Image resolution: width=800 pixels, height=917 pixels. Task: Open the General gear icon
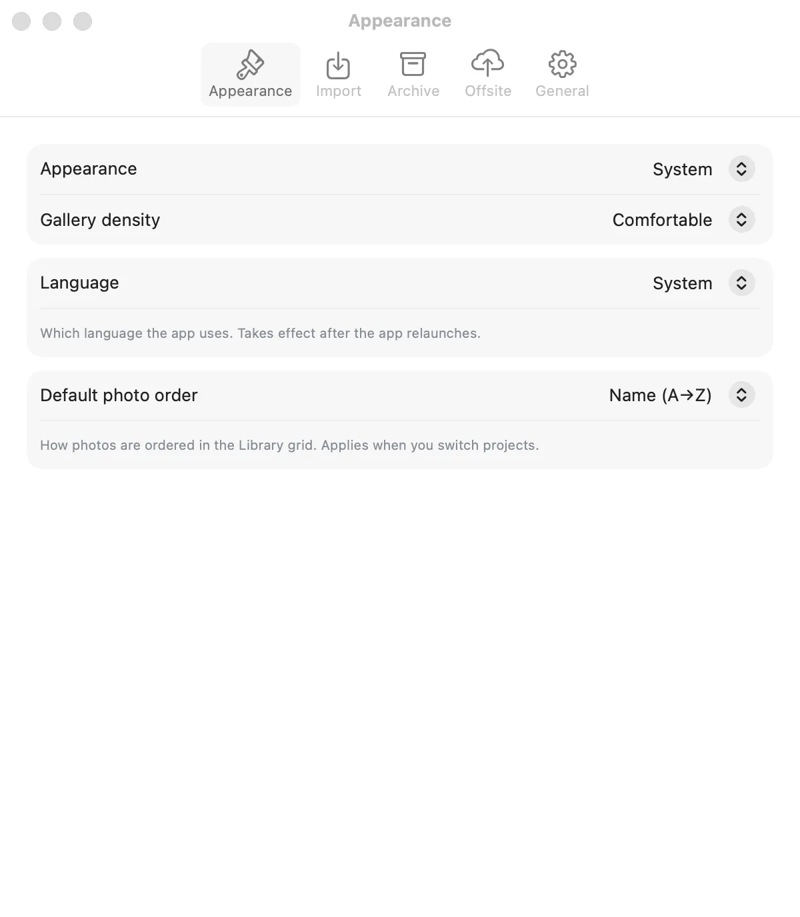pyautogui.click(x=562, y=64)
